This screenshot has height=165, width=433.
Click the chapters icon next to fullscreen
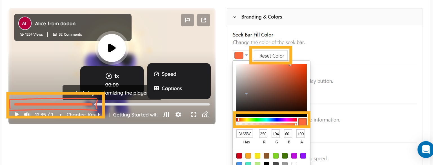pyautogui.click(x=206, y=114)
